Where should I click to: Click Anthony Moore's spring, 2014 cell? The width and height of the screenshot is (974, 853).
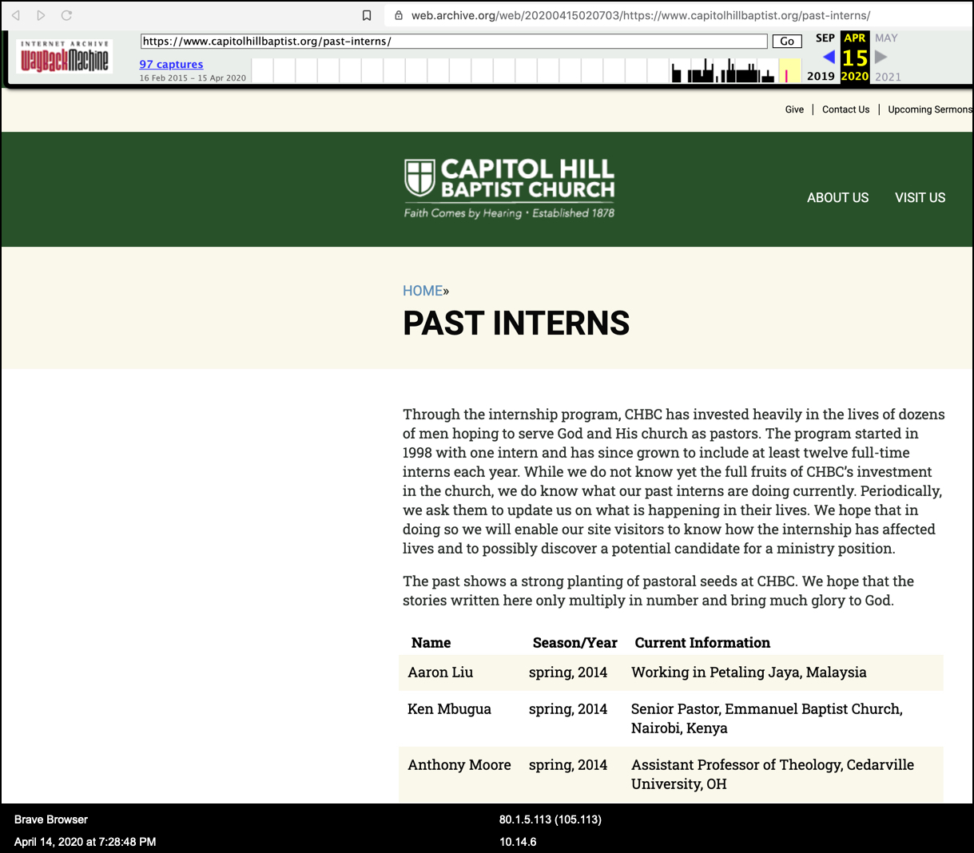pyautogui.click(x=568, y=765)
